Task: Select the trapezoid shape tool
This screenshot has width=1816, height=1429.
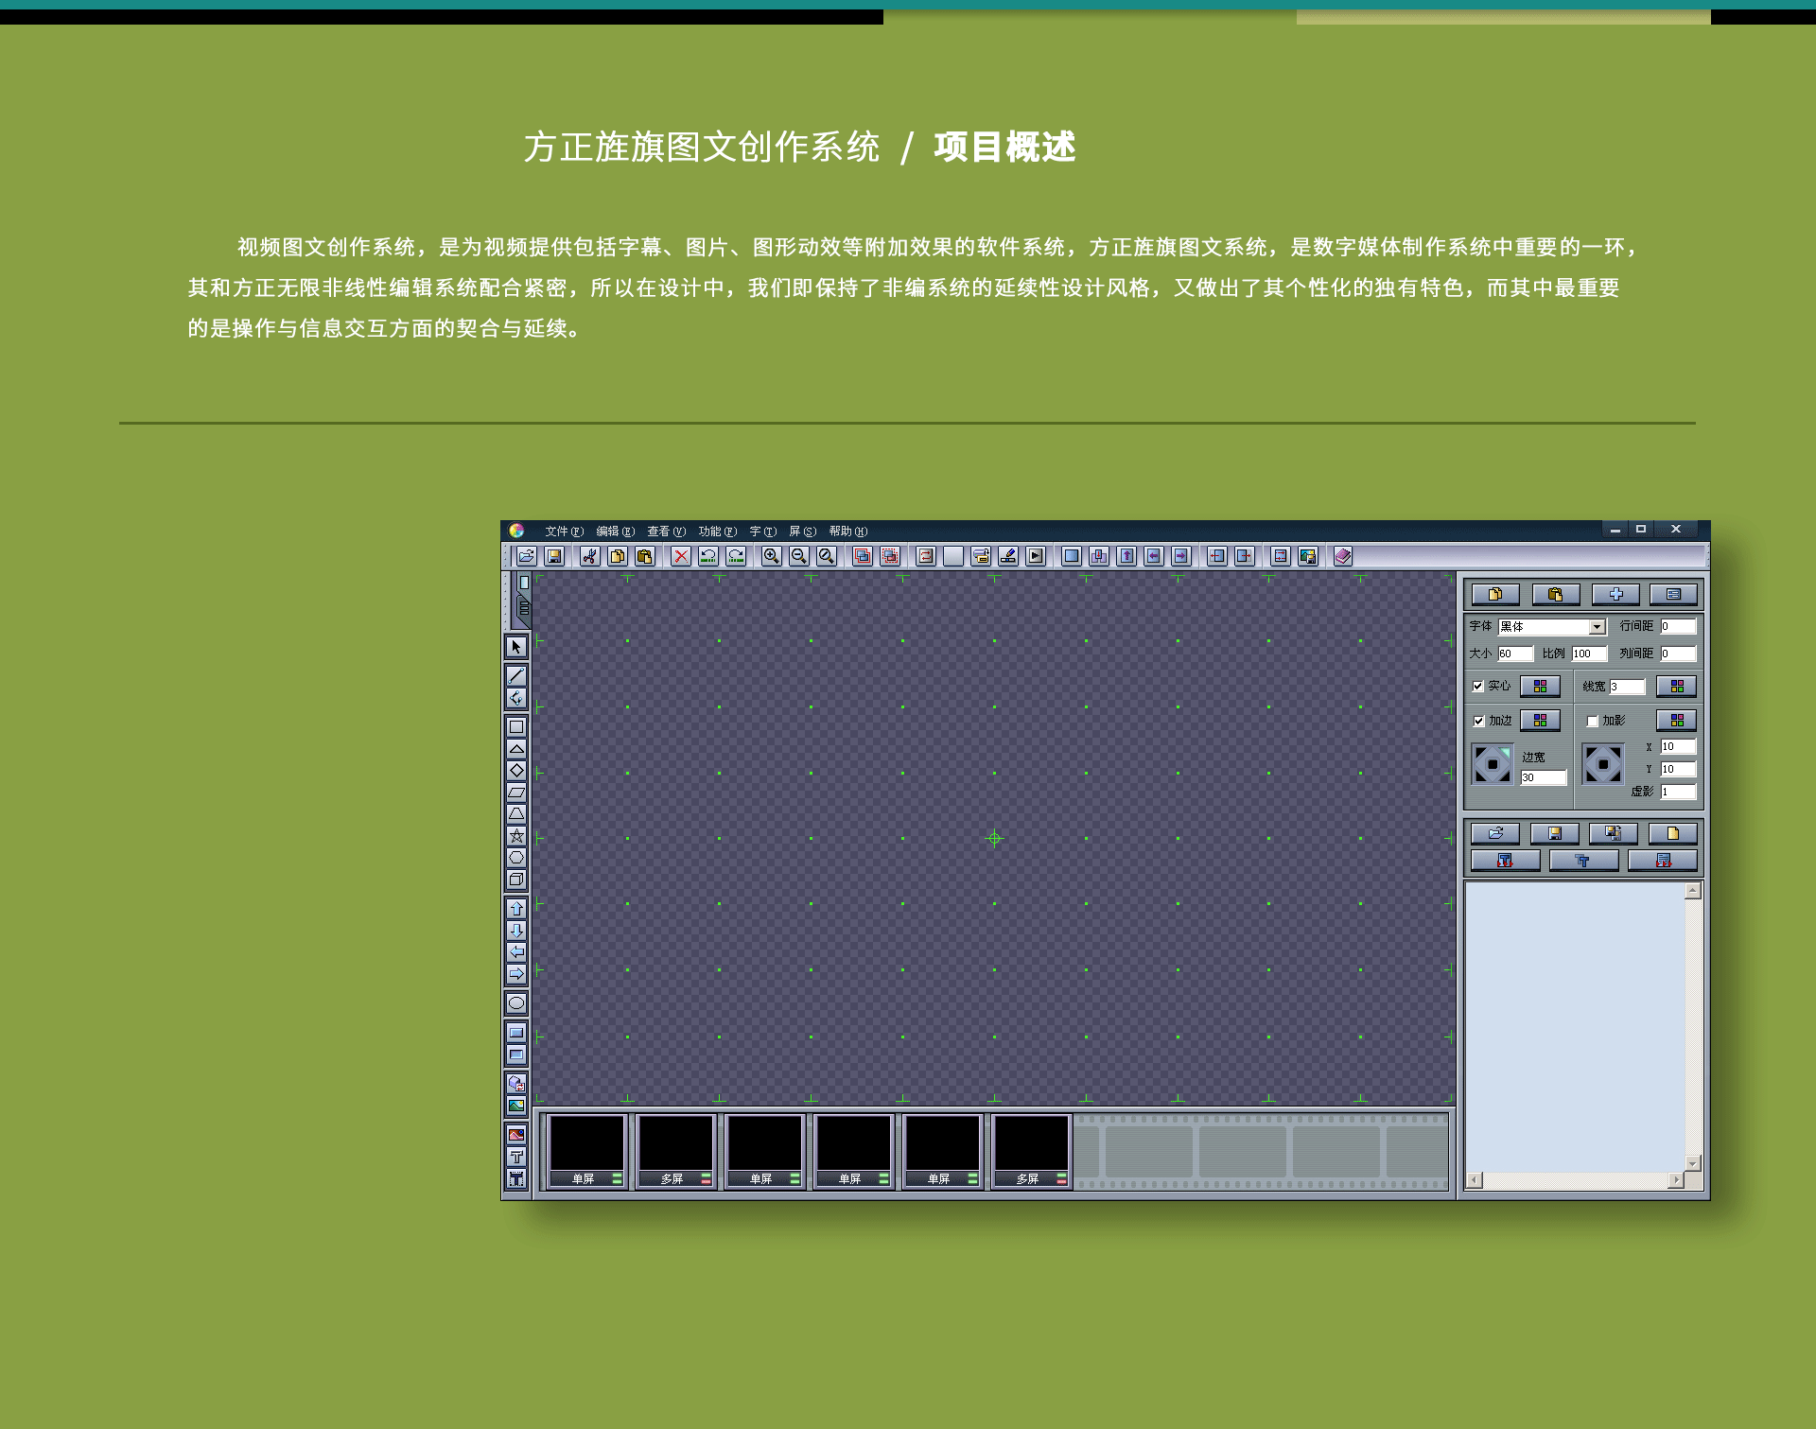Action: pyautogui.click(x=516, y=813)
